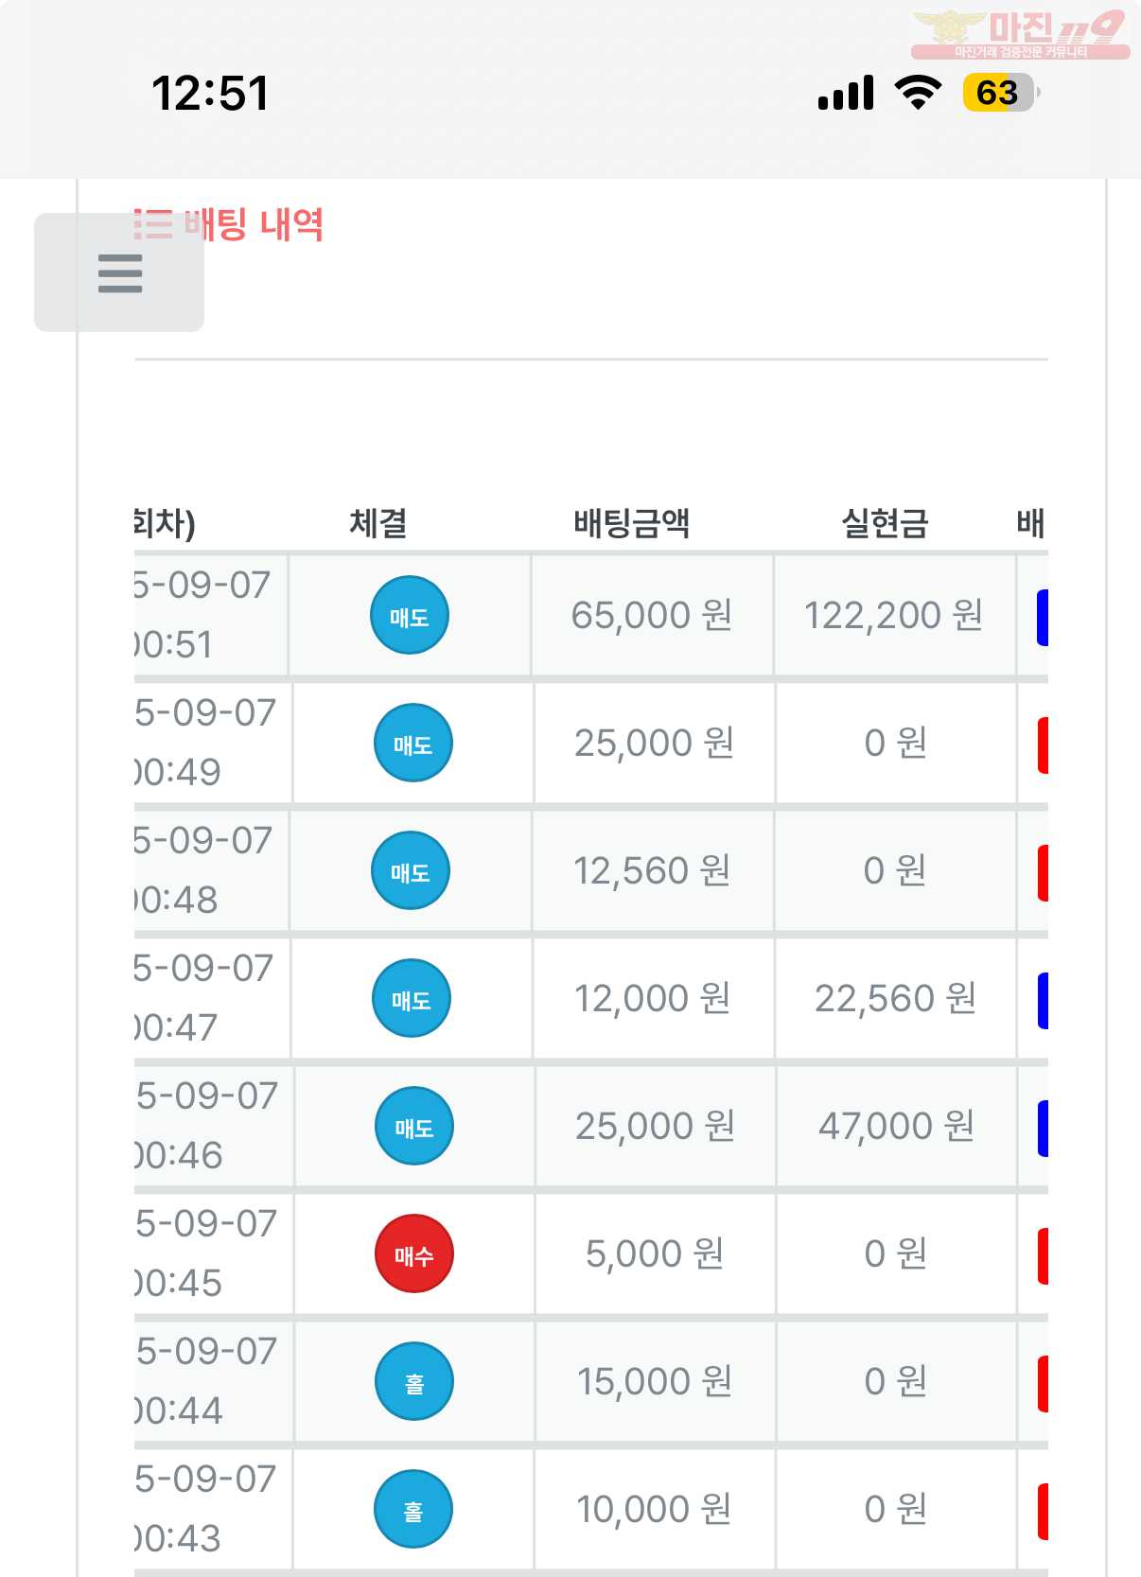Select the 배팅 내역 page title
The height and width of the screenshot is (1577, 1141).
[254, 224]
